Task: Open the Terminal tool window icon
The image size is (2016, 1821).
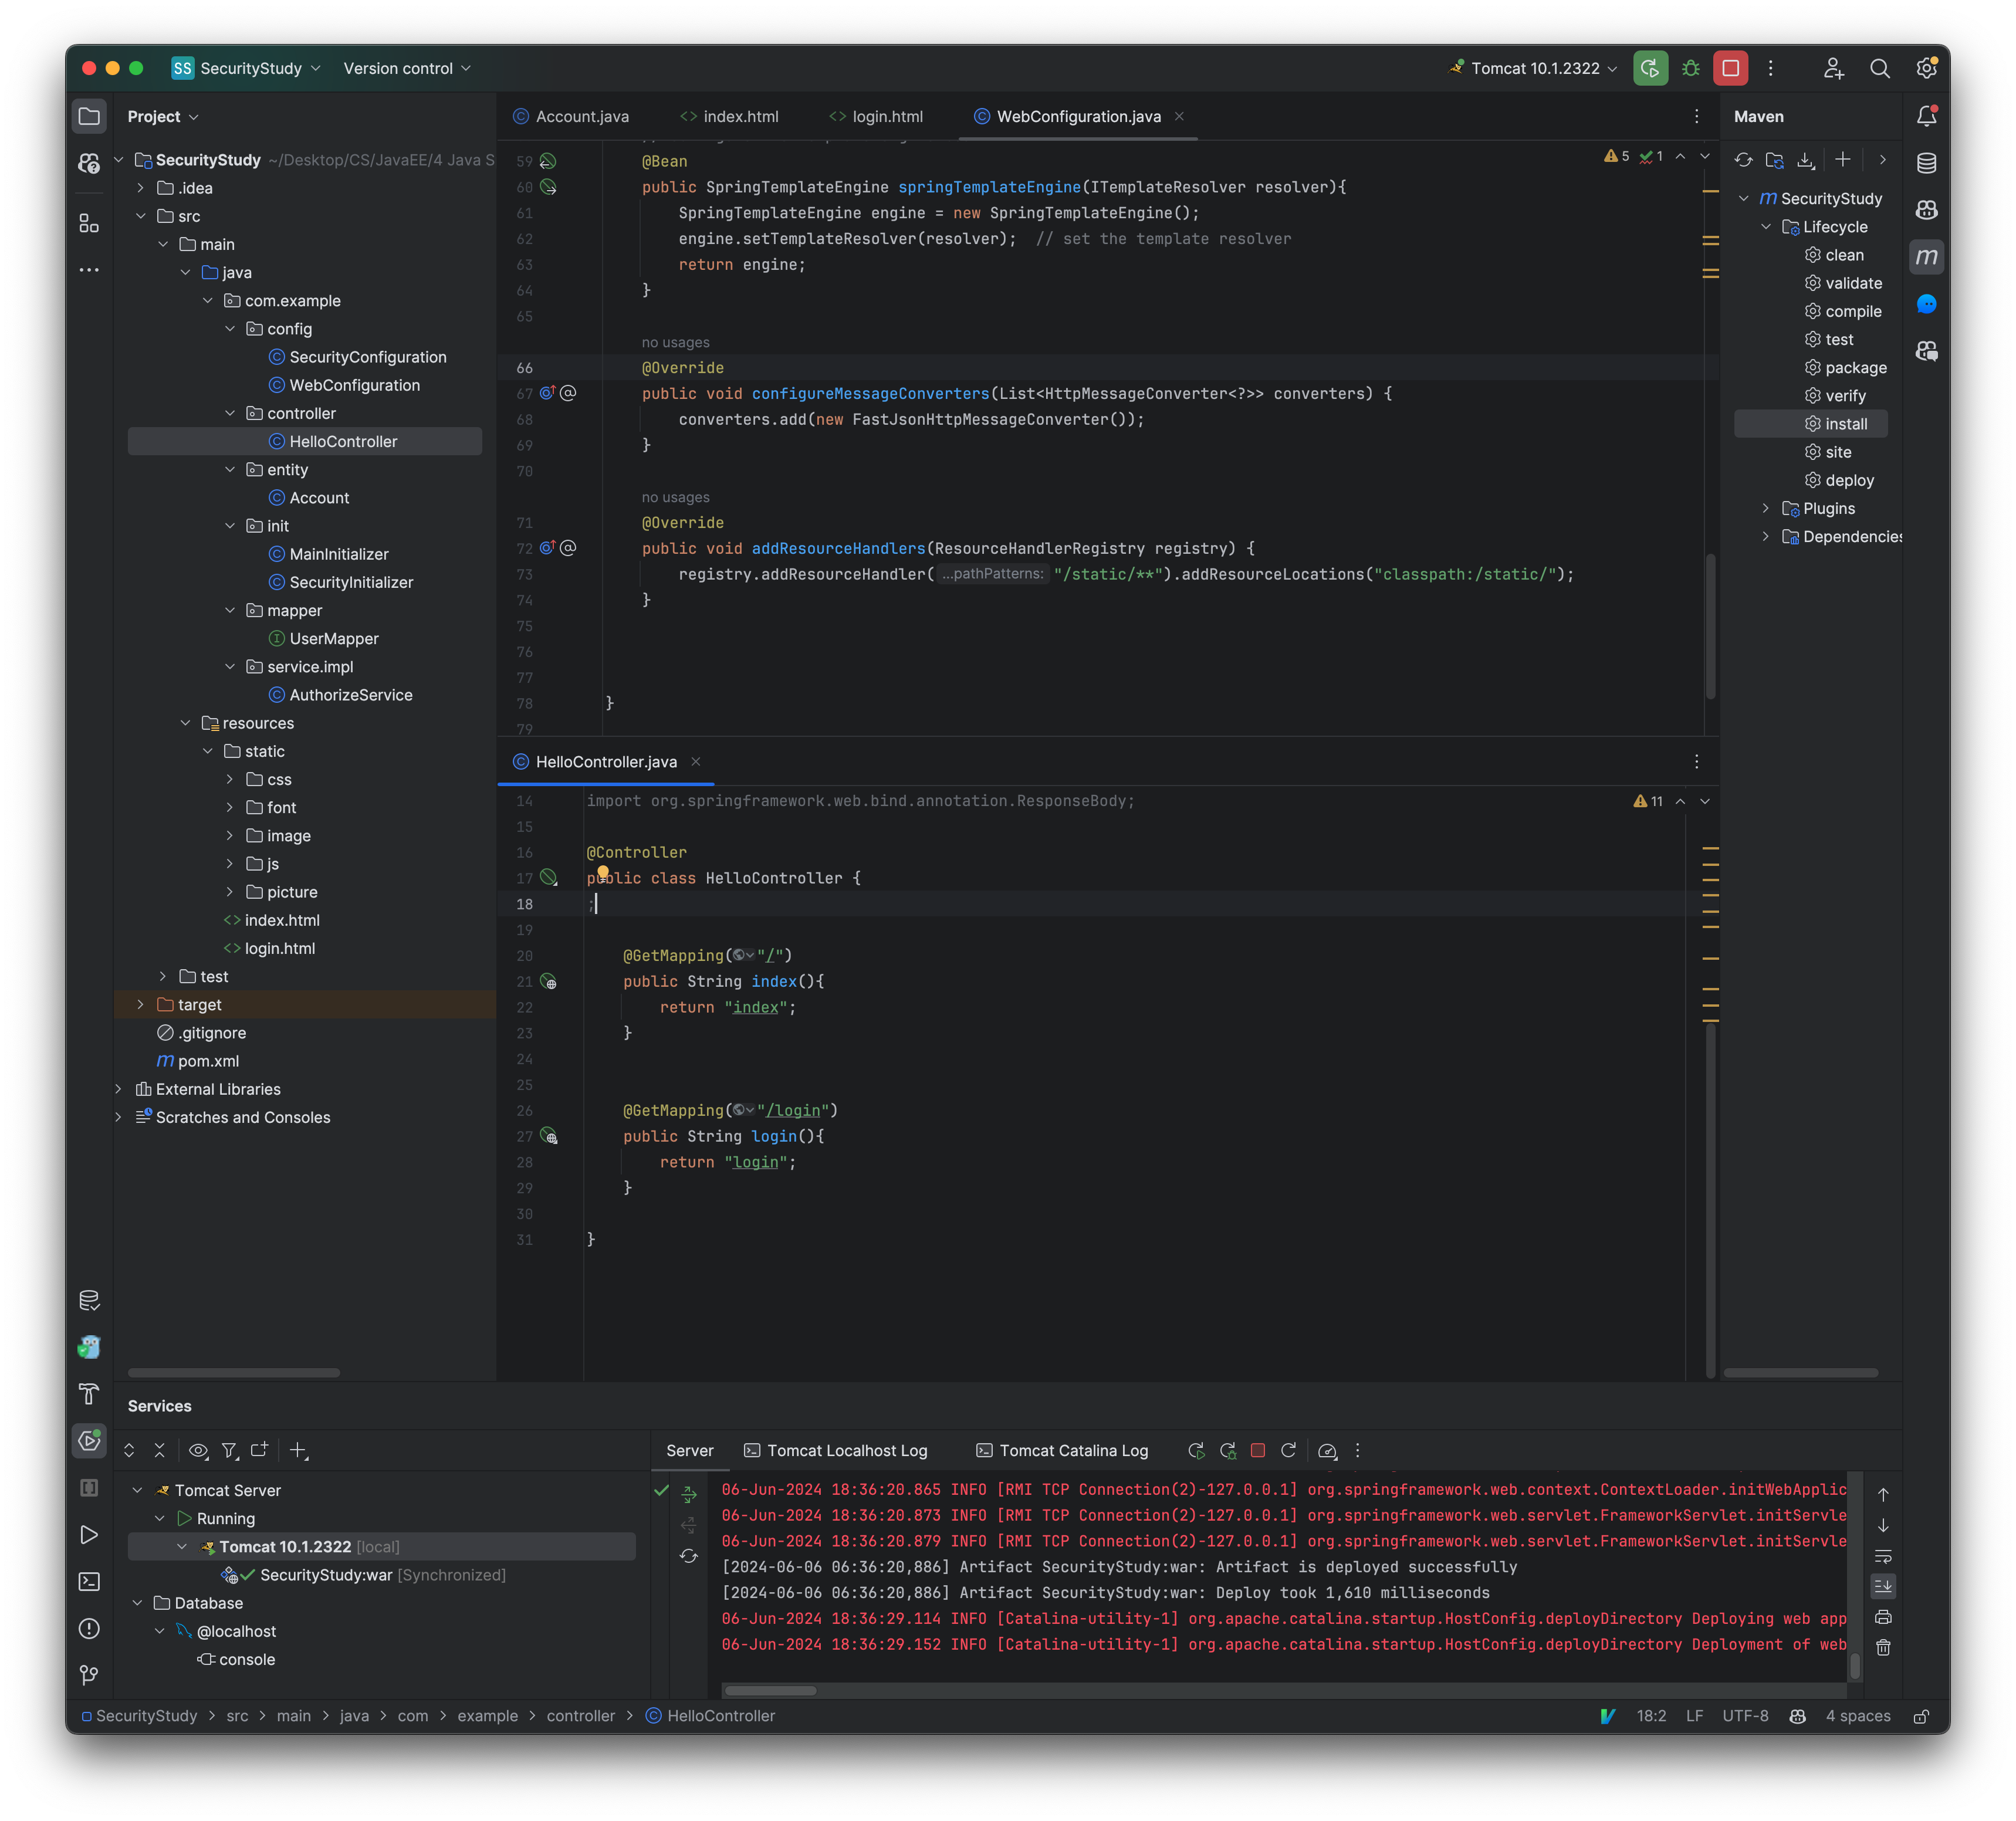Action: 90,1581
